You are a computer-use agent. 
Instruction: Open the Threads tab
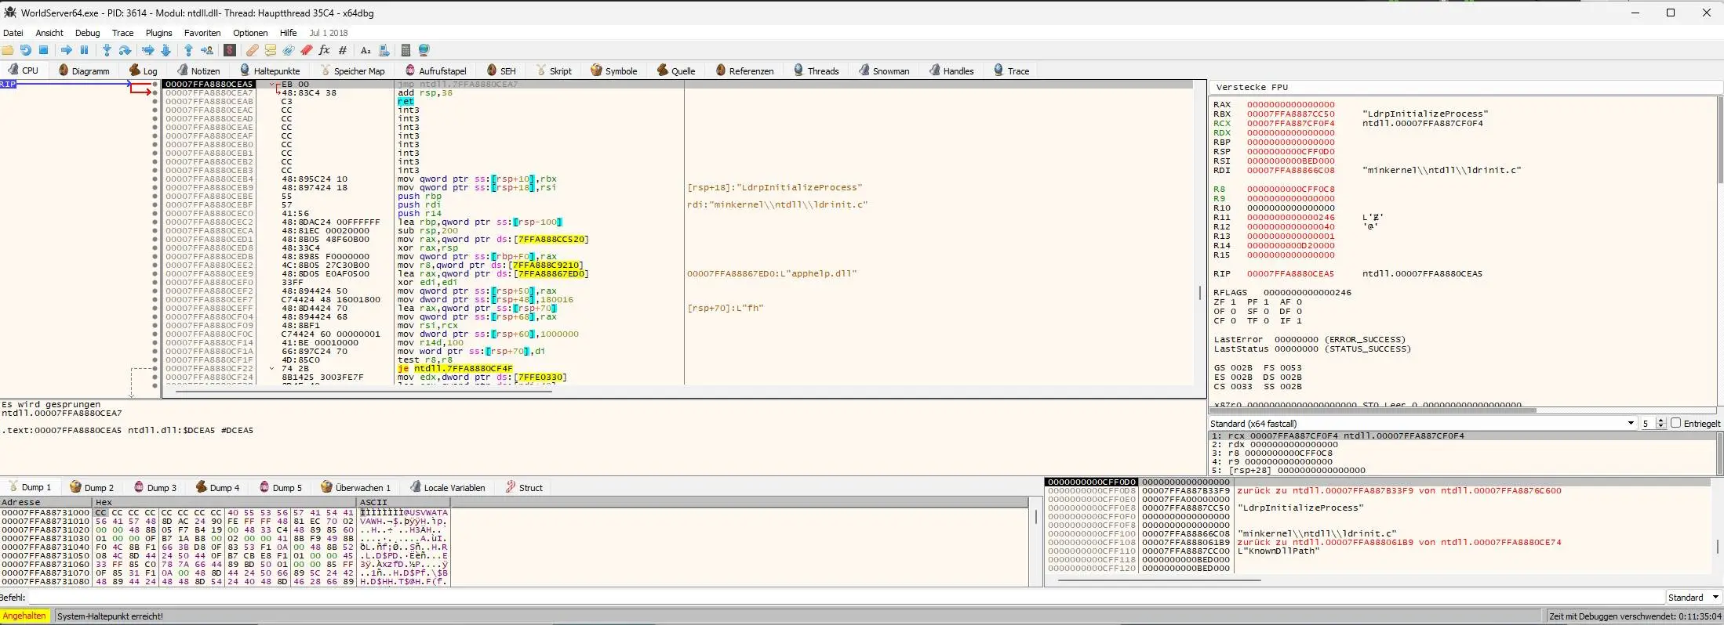click(x=816, y=70)
